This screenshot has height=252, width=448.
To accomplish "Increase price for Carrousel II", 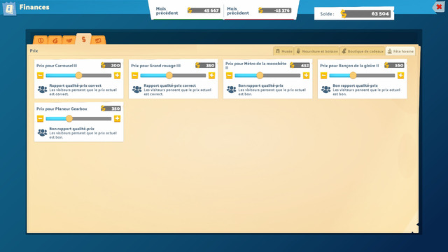I will click(x=117, y=76).
